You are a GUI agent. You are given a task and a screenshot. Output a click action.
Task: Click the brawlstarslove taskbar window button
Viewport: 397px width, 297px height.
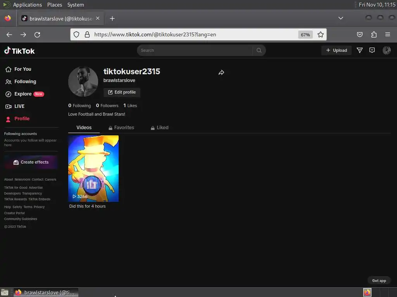46,292
